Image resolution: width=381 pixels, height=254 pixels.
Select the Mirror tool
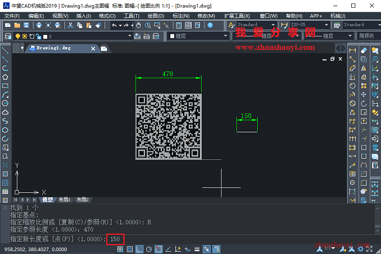point(364,68)
